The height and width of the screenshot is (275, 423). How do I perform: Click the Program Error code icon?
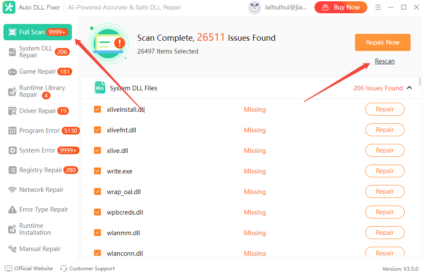12,131
